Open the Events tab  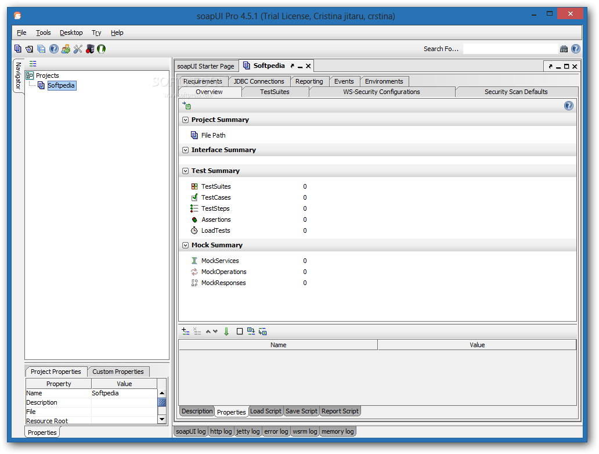(344, 81)
